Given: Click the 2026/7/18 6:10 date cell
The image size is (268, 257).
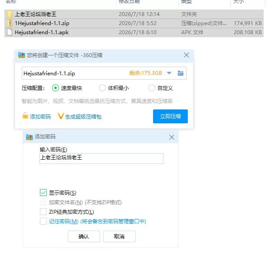Looking at the screenshot, I should pyautogui.click(x=137, y=32).
